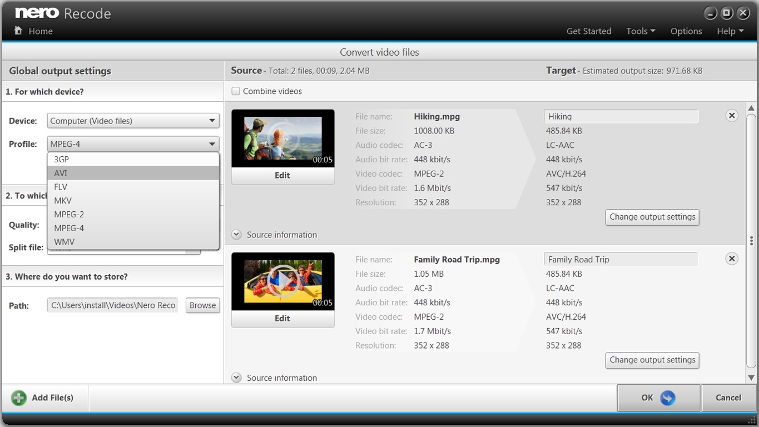Edit the Hiking video
Image resolution: width=759 pixels, height=427 pixels.
point(282,175)
